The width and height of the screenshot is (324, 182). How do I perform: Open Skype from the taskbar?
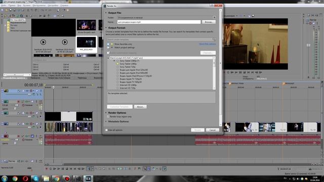click(36, 178)
